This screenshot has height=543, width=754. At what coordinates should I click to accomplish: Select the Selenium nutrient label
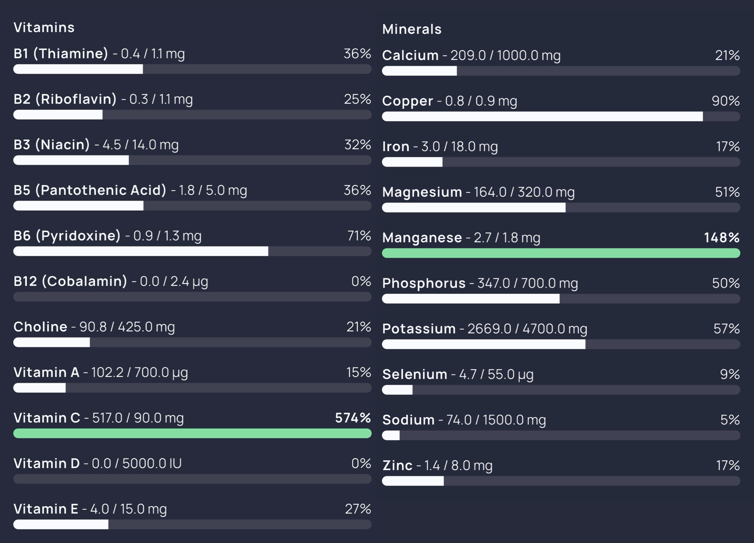415,374
